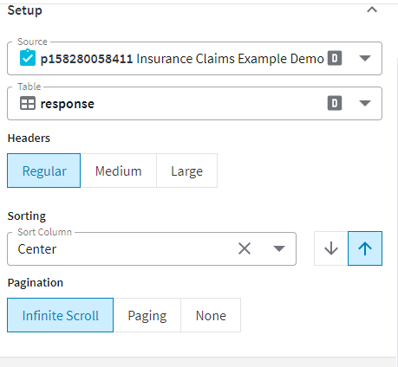Set sort direction to descending arrow
The width and height of the screenshot is (398, 367).
click(x=331, y=248)
